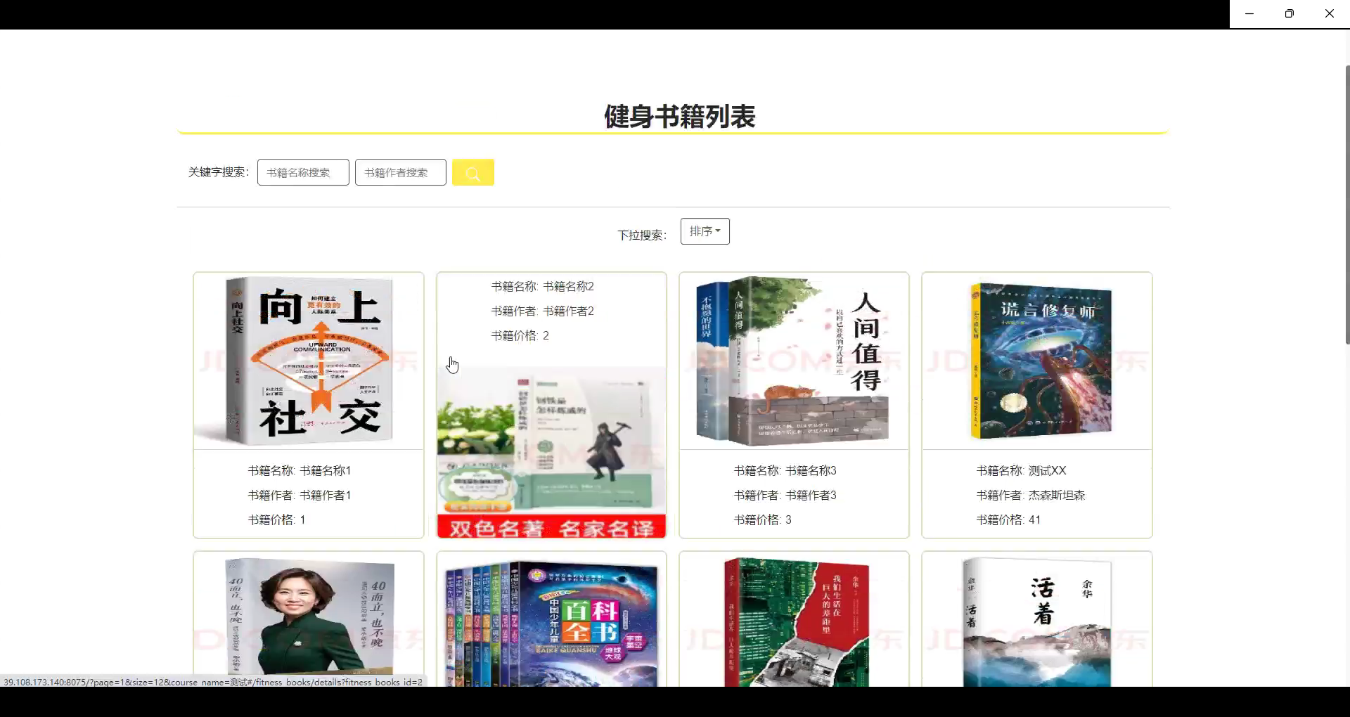Click the text 书籍名称: 书籍名称2
Screen dimensions: 1350x717
point(542,286)
